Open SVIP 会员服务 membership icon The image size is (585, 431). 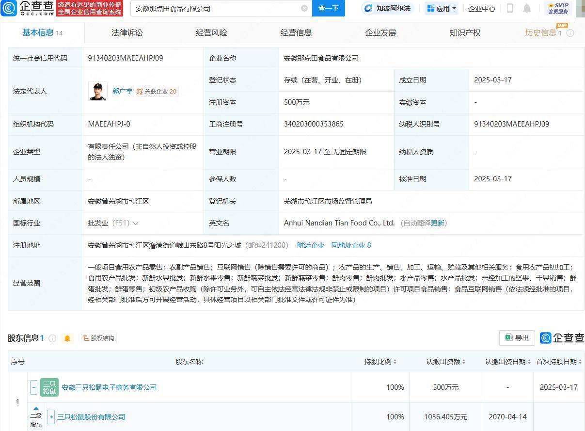[558, 8]
